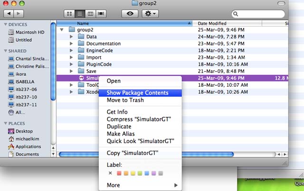
Task: Select the Desktop item in sidebar
Action: point(24,131)
